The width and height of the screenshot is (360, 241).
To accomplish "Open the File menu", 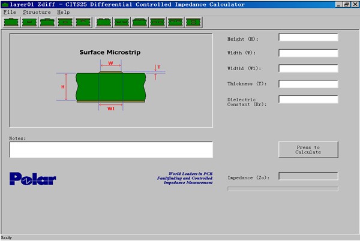I will pos(10,12).
